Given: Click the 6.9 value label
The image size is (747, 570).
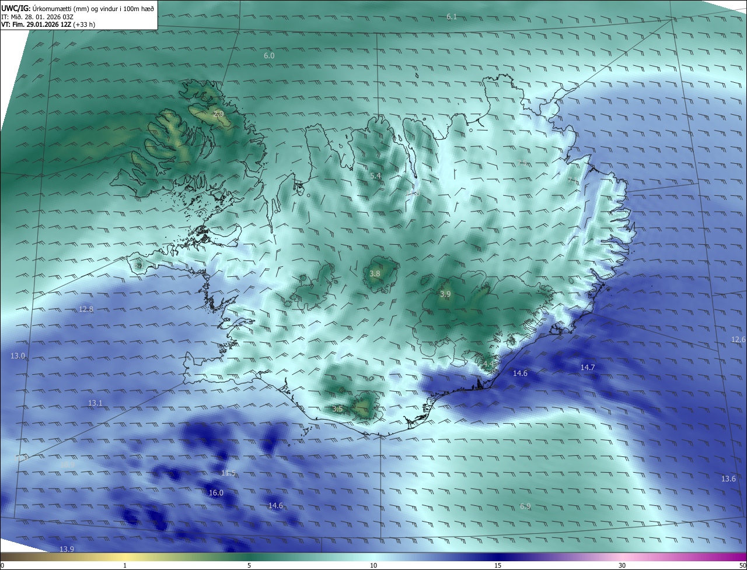Looking at the screenshot, I should tap(525, 506).
